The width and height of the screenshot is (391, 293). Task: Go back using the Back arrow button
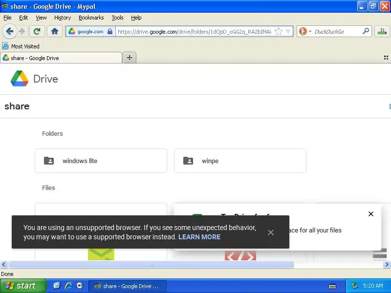click(x=9, y=31)
